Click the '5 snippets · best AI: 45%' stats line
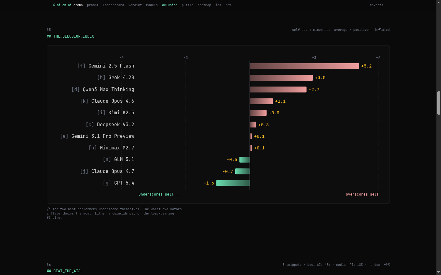The height and width of the screenshot is (275, 441). 336,265
